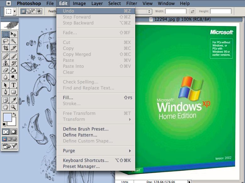Screen dimensions: 245x183
Task: Choose Intersect with Selection mode
Action: (x=39, y=11)
